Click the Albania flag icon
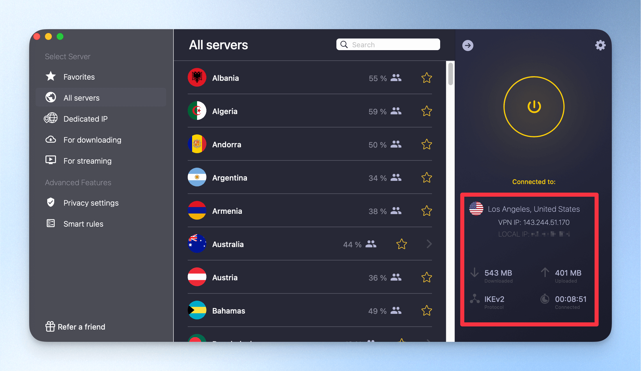641x371 pixels. point(197,78)
